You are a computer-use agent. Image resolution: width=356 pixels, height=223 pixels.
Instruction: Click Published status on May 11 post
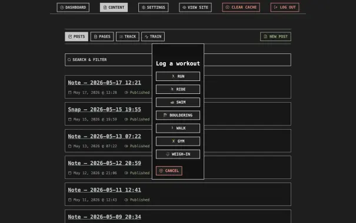pyautogui.click(x=139, y=200)
